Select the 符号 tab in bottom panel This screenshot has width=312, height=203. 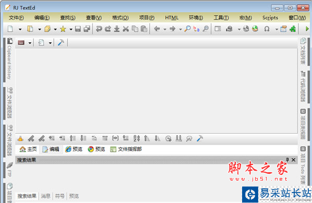pyautogui.click(x=59, y=196)
